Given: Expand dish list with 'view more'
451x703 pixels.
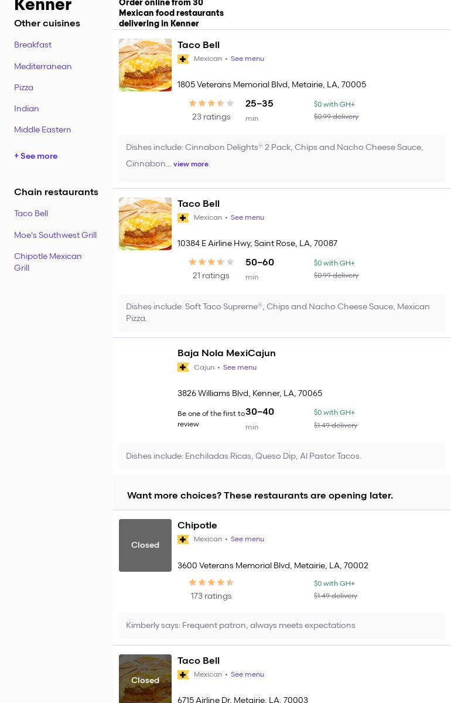Looking at the screenshot, I should tap(191, 164).
